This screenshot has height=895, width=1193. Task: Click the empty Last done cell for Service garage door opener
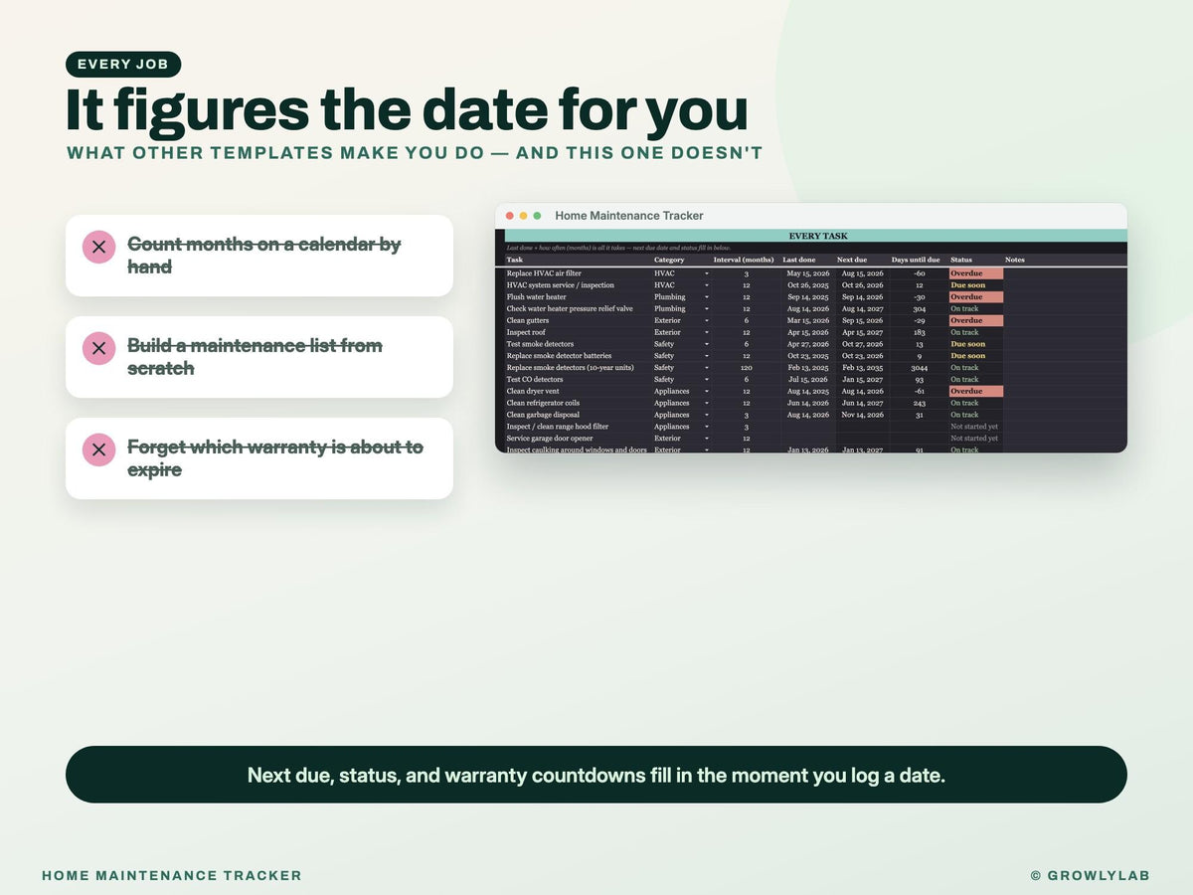click(x=807, y=439)
